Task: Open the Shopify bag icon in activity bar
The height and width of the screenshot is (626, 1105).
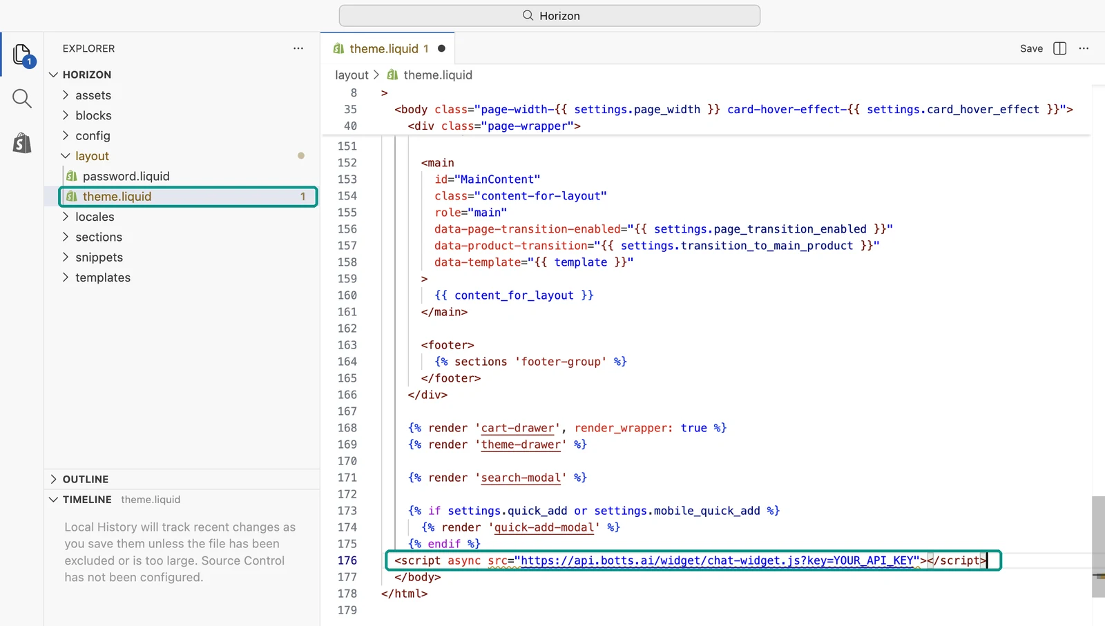Action: 22,143
